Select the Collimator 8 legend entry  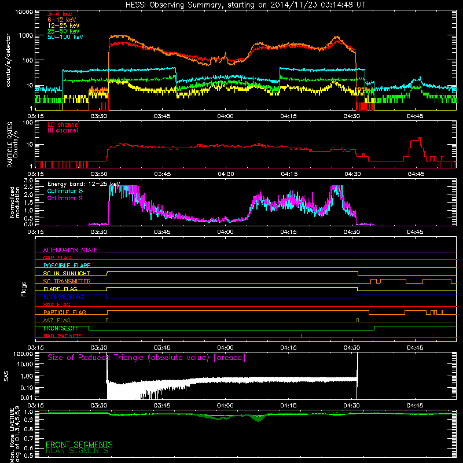pyautogui.click(x=65, y=191)
